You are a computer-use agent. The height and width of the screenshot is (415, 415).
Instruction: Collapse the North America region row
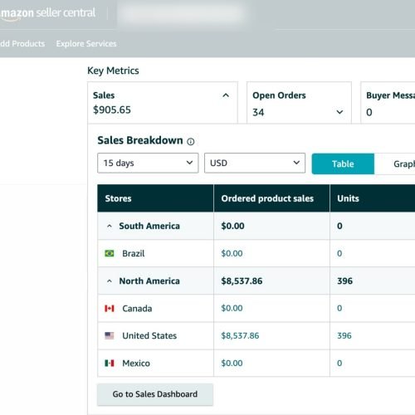pyautogui.click(x=110, y=281)
